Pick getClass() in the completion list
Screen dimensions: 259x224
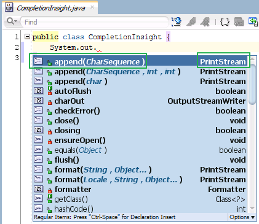tap(140, 199)
